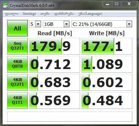Expand the 1GiB test size dropdown
The width and height of the screenshot is (139, 126).
66,24
